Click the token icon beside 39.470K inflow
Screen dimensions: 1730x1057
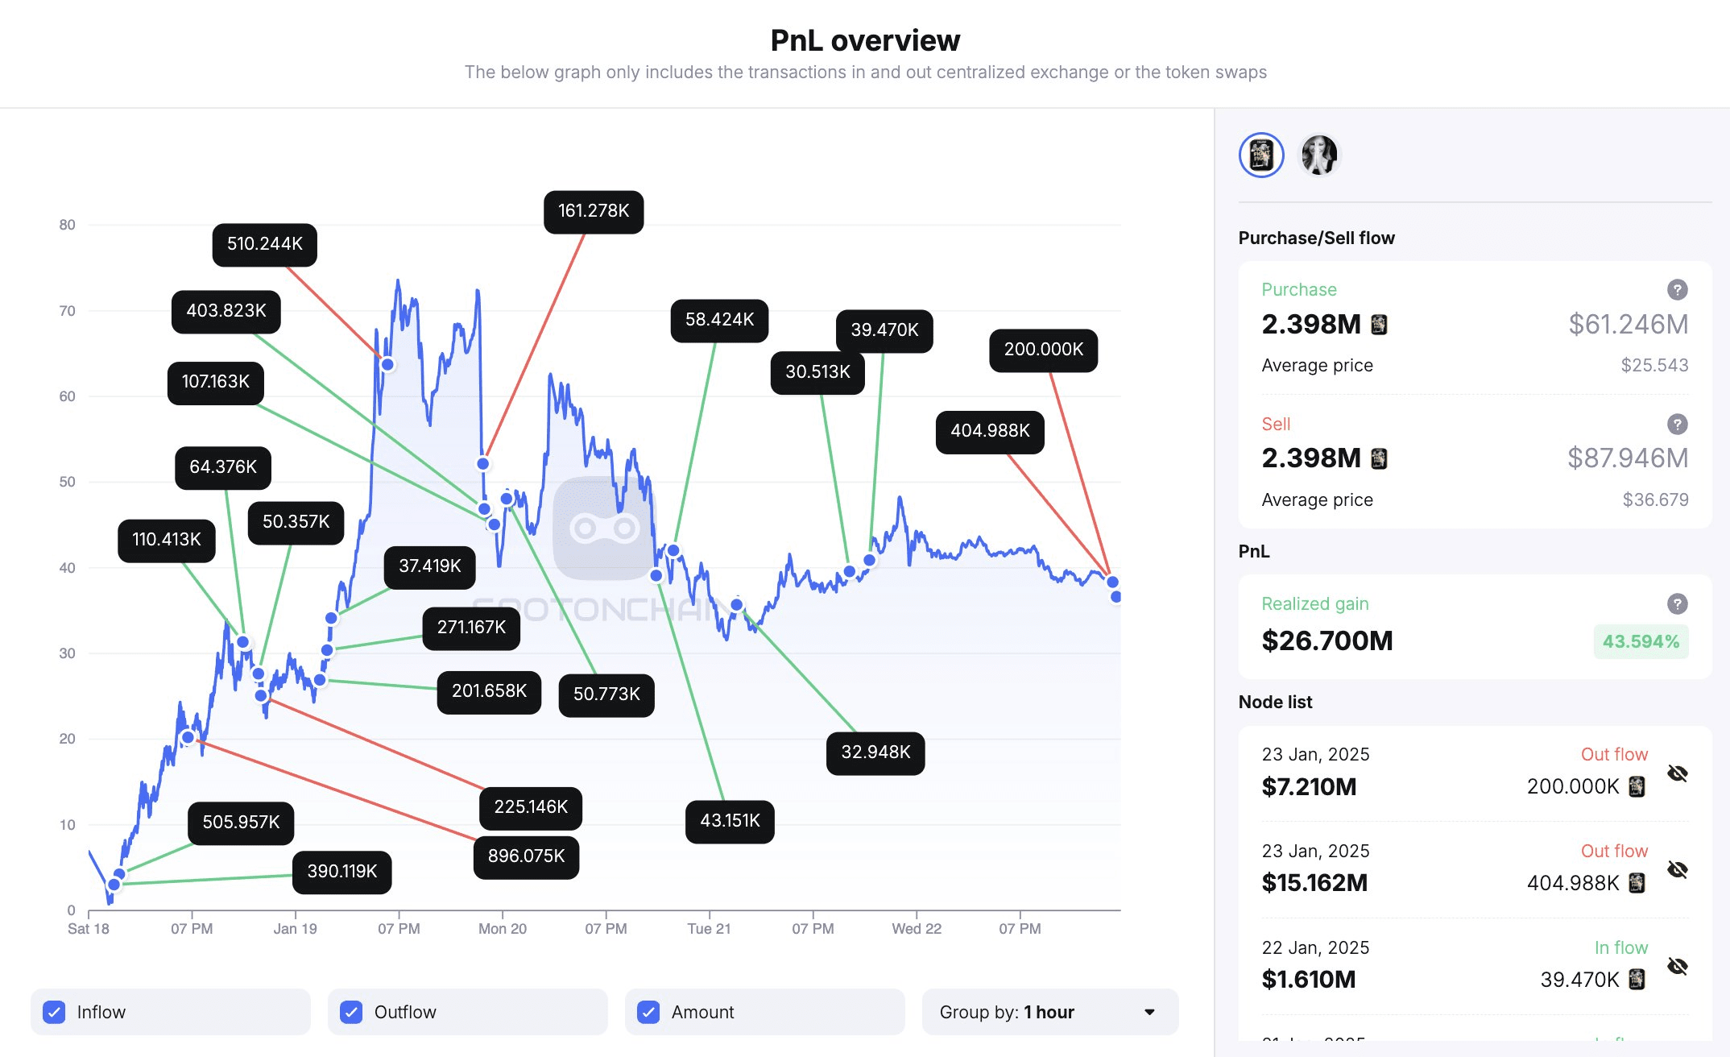coord(1636,979)
